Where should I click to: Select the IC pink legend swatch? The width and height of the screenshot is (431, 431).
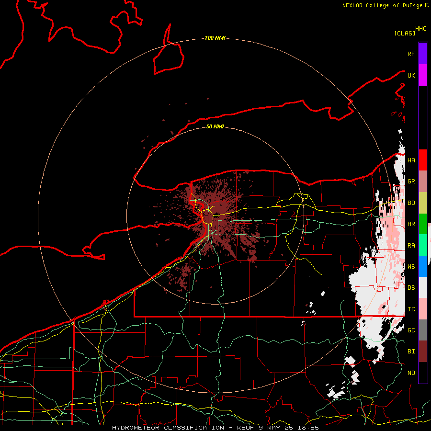[423, 309]
